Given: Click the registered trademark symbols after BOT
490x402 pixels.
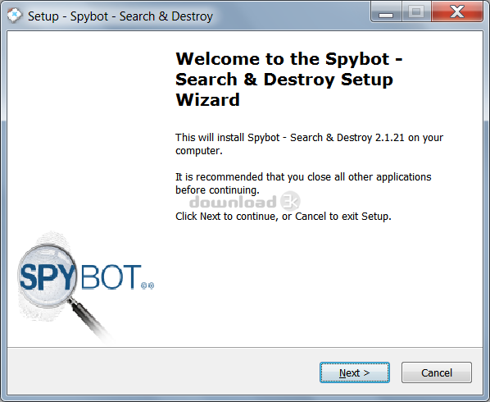Looking at the screenshot, I should click(x=147, y=286).
